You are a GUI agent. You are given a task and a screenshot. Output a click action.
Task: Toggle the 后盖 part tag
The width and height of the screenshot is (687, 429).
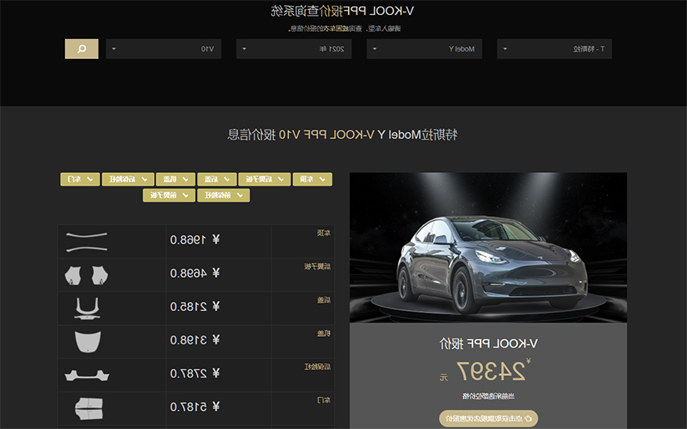(217, 180)
